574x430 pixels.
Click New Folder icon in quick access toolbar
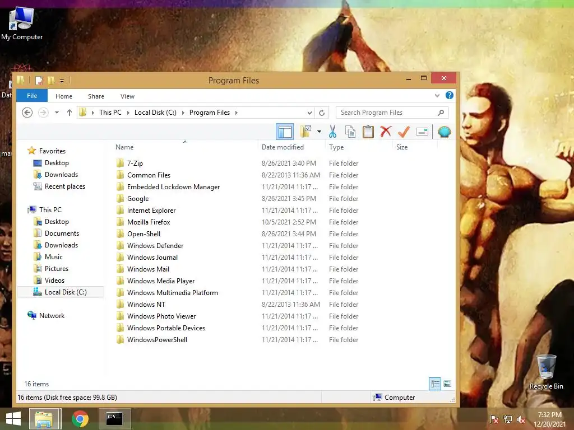(x=51, y=80)
